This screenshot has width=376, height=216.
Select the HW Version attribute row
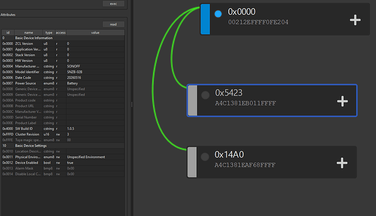coord(63,60)
